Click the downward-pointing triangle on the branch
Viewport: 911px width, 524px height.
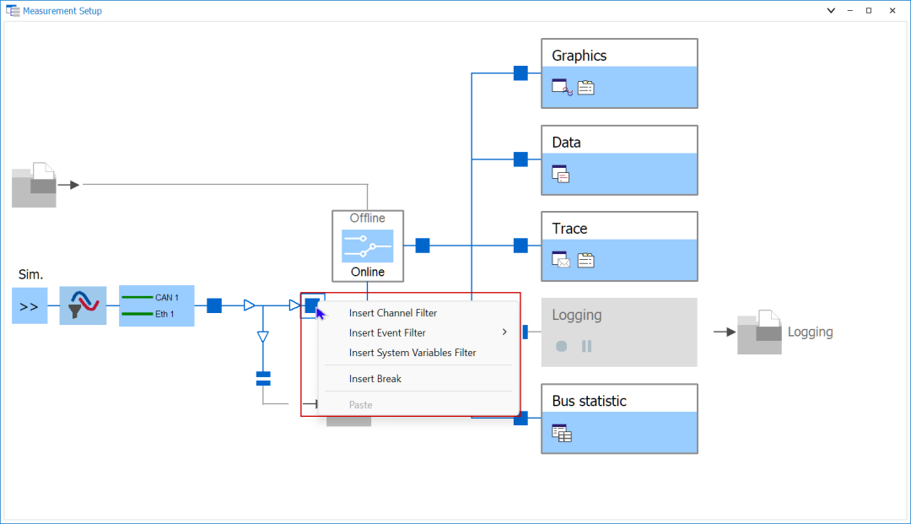(262, 337)
